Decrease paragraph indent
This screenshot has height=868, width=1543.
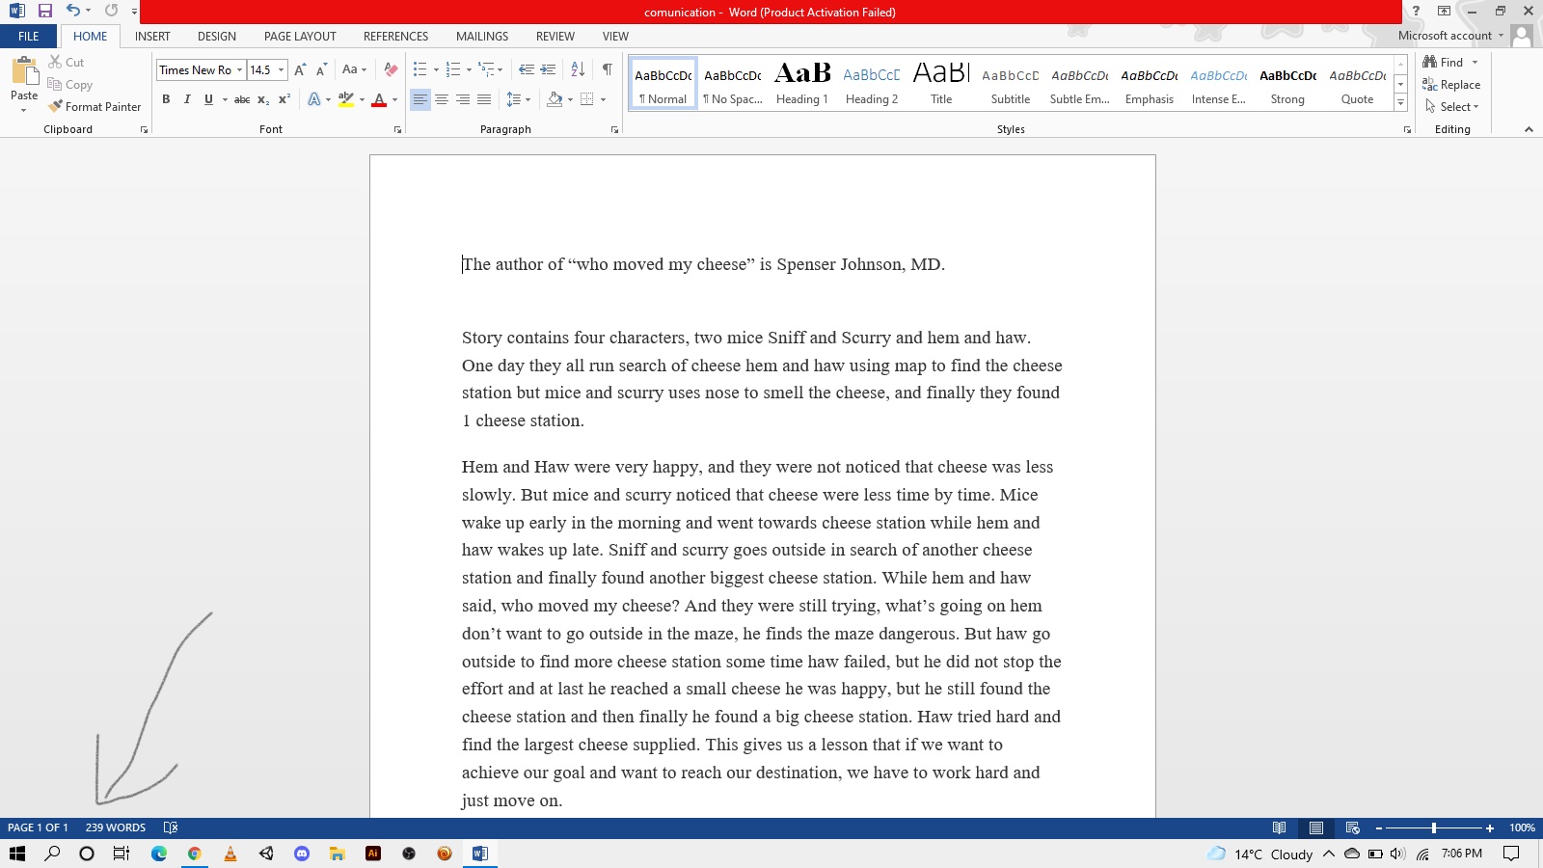526,69
